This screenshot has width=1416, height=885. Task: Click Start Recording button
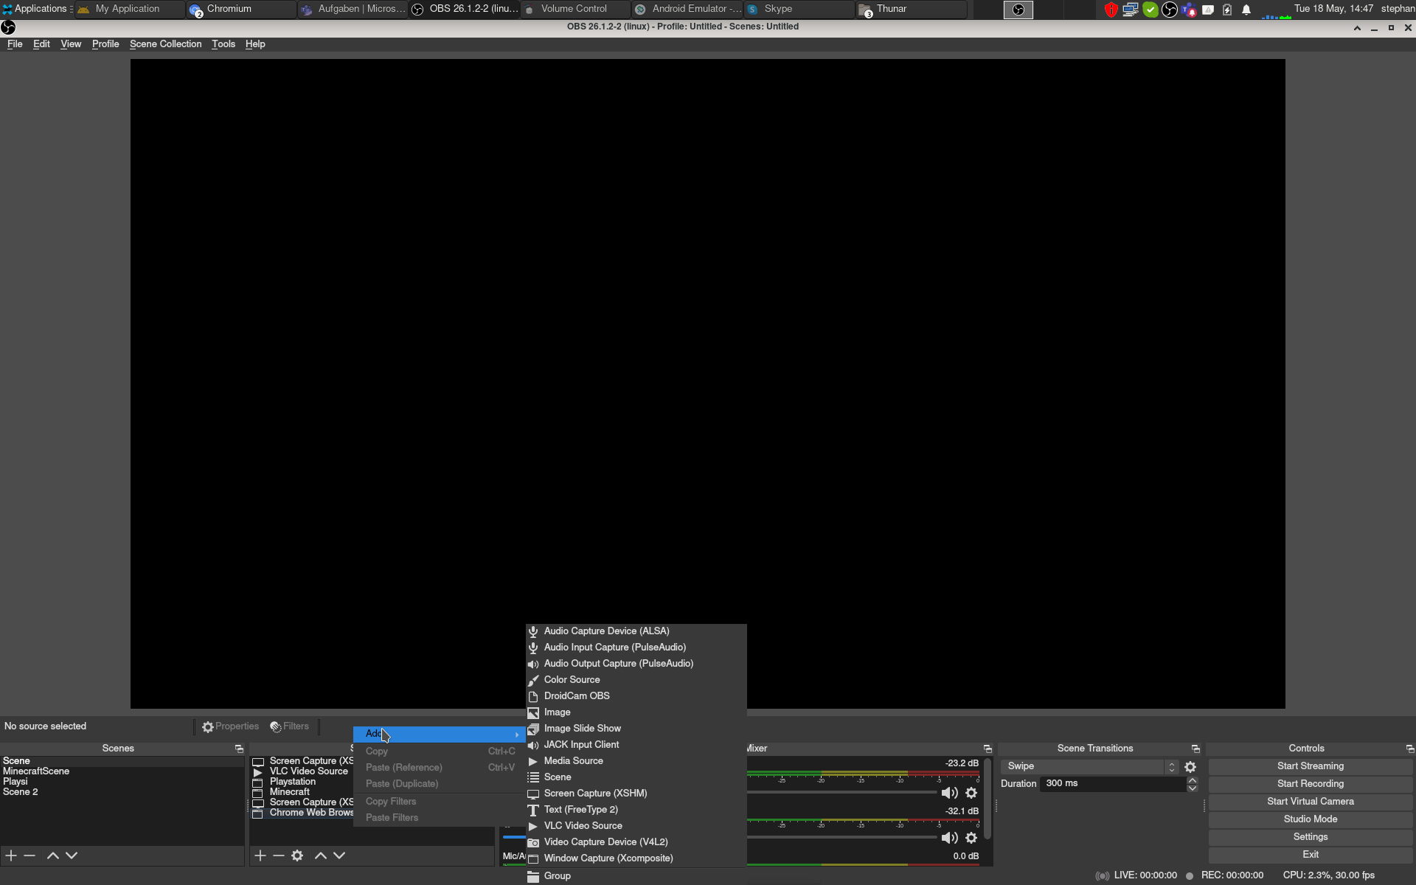1310,784
